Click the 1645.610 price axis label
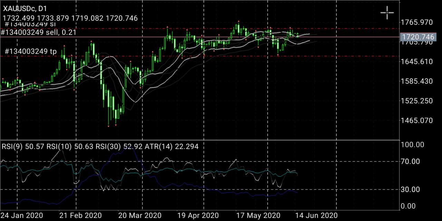The width and height of the screenshot is (442, 221). click(x=417, y=61)
